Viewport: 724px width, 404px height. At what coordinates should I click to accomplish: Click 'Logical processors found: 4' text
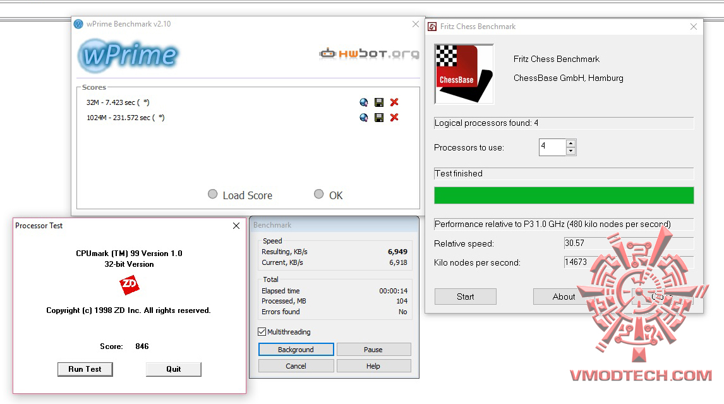point(486,123)
